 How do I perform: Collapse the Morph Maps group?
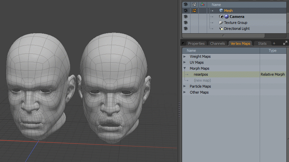click(185, 68)
